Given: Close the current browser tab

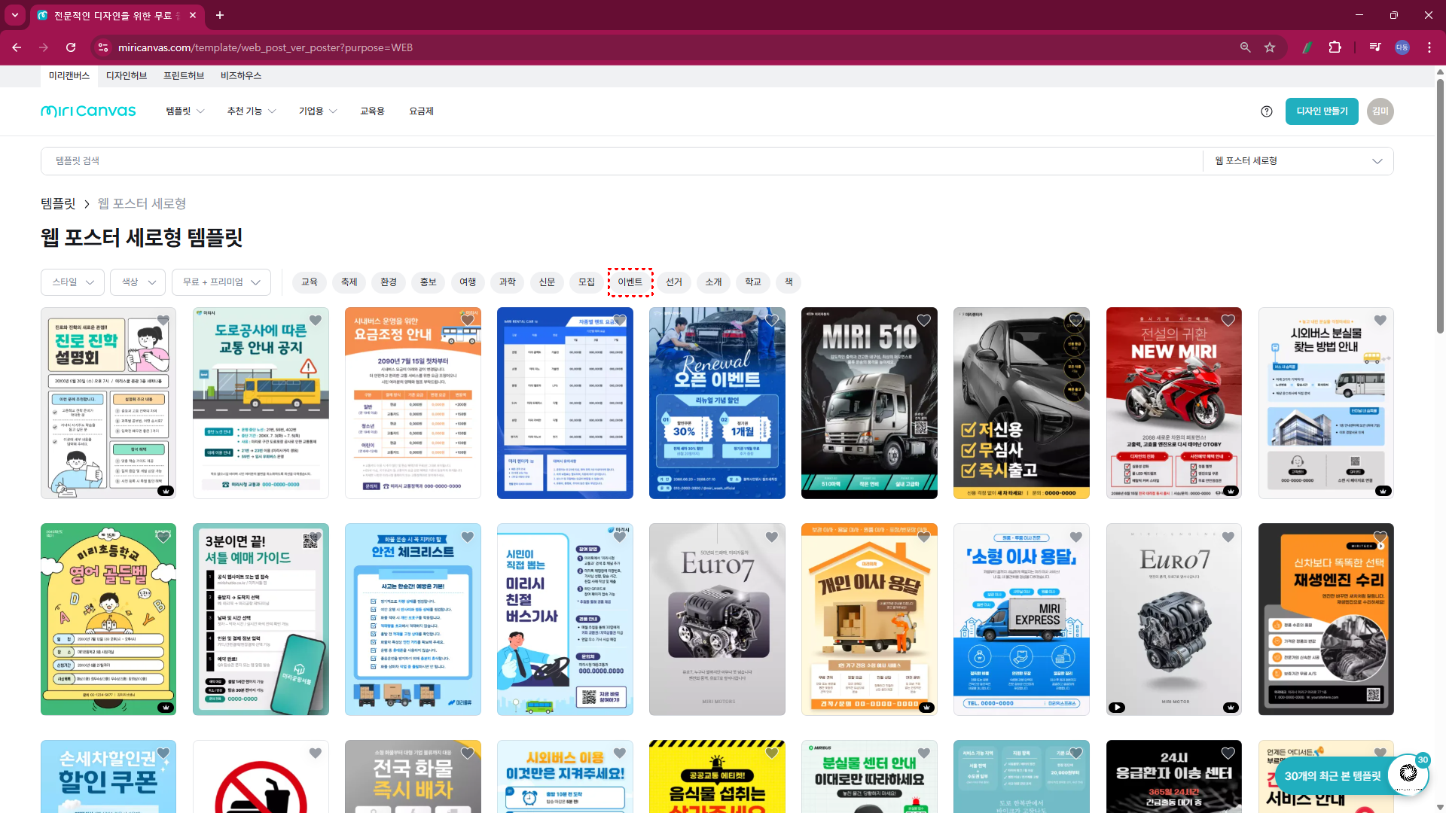Looking at the screenshot, I should 194,15.
